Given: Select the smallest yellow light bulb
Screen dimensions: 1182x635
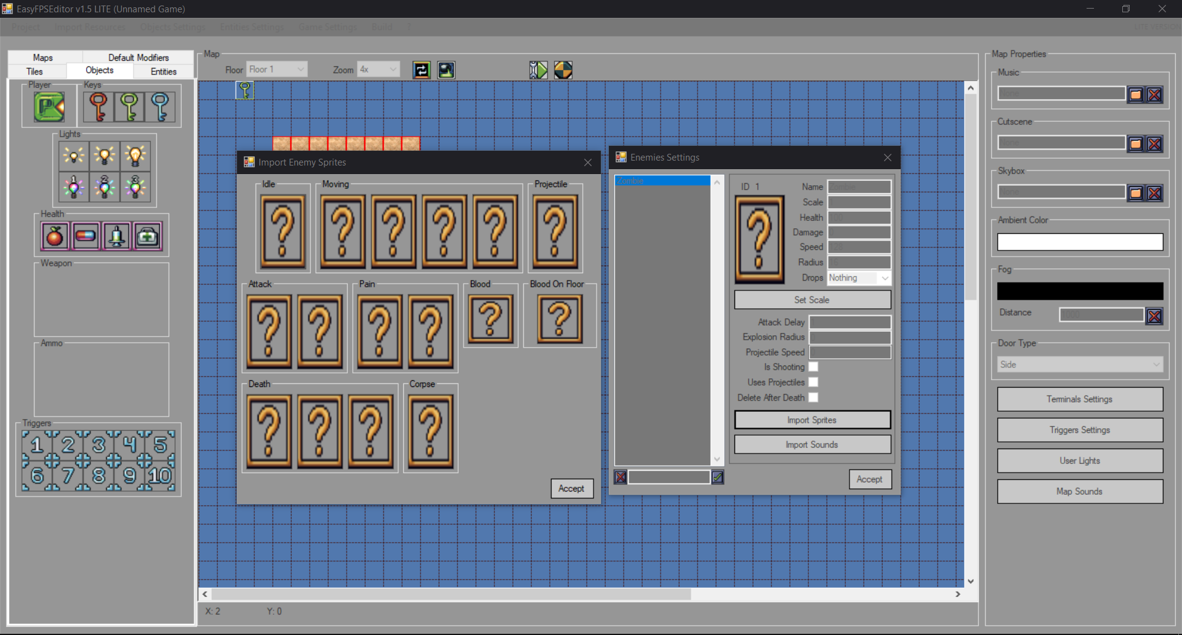Looking at the screenshot, I should point(74,156).
